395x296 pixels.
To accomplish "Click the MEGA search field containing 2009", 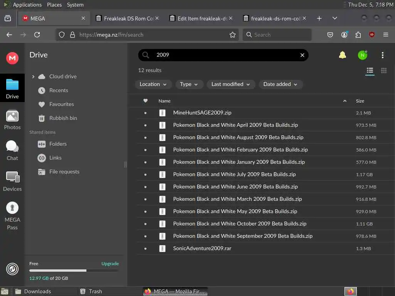I will [224, 55].
